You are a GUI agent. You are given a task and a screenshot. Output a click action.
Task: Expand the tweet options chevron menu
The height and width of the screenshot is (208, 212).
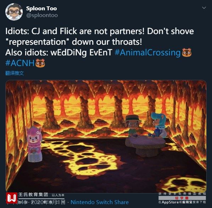point(204,8)
